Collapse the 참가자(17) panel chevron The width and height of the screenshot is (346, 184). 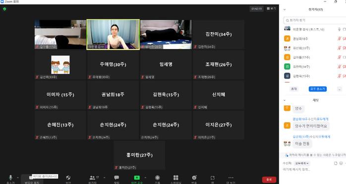(285, 9)
